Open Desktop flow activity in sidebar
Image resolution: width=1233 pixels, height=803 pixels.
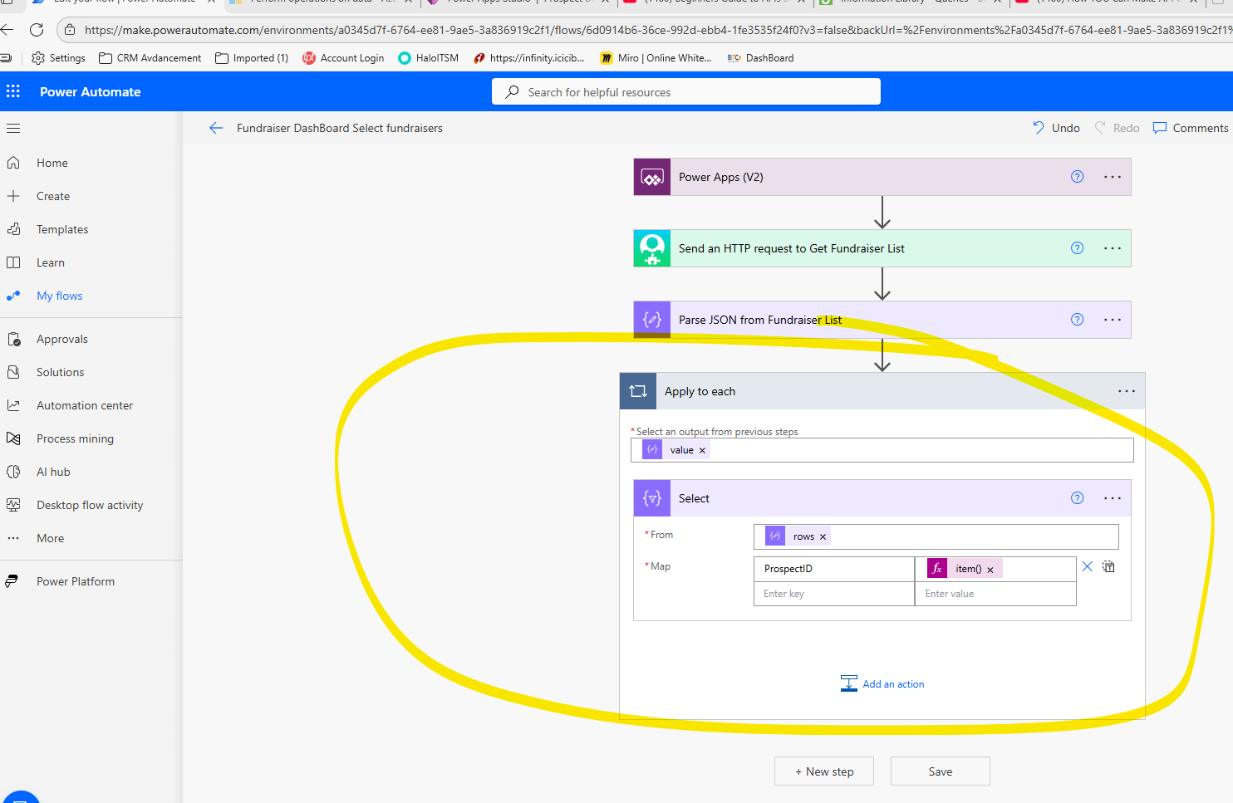click(91, 505)
